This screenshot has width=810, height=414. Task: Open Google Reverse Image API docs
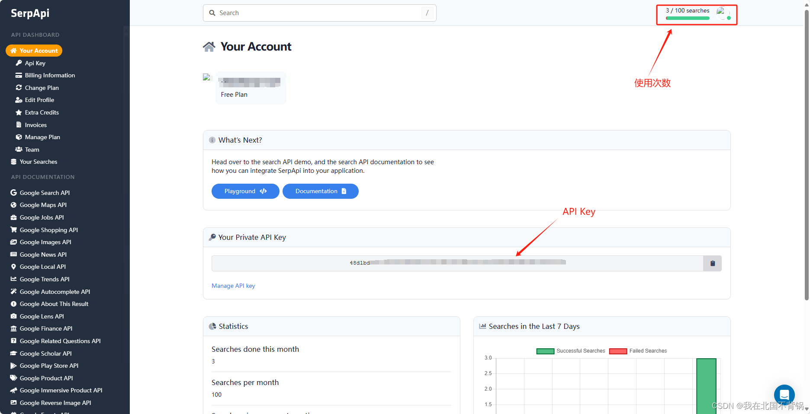point(55,403)
